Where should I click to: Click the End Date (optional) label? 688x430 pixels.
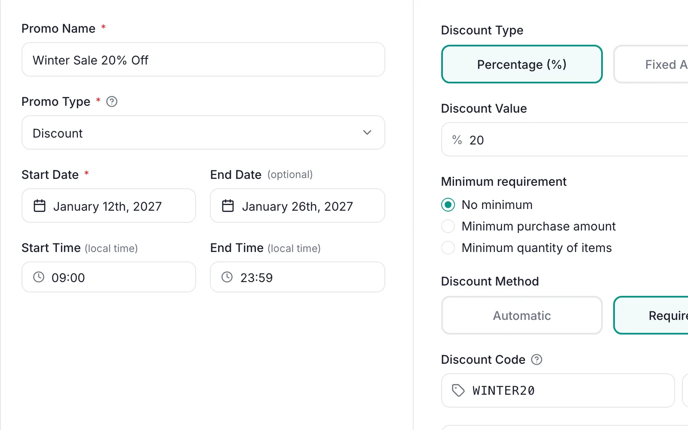tap(261, 175)
